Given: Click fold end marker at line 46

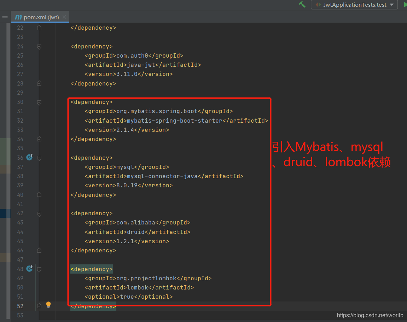Looking at the screenshot, I should 39,250.
